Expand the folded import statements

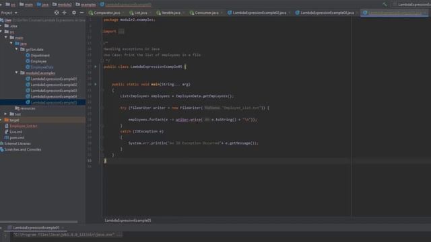(121, 32)
